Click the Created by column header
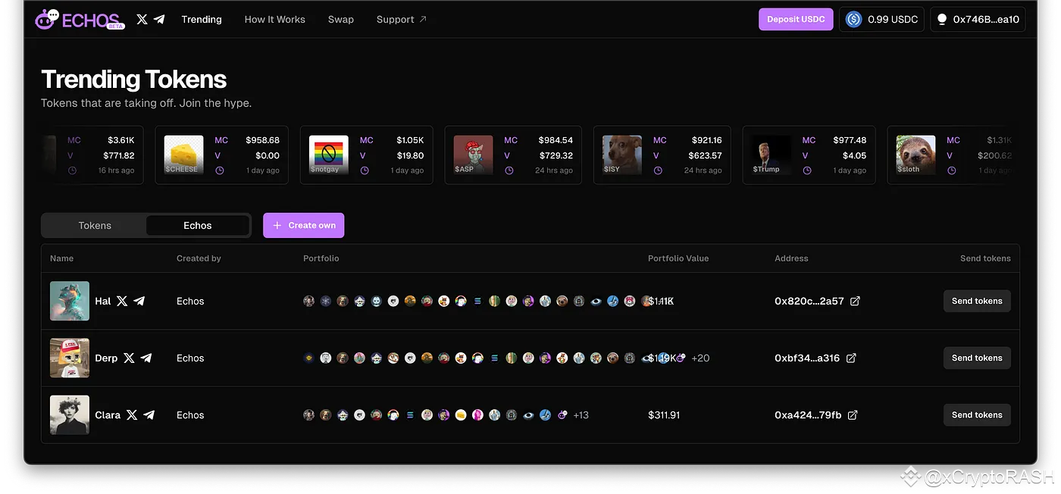 [x=199, y=258]
